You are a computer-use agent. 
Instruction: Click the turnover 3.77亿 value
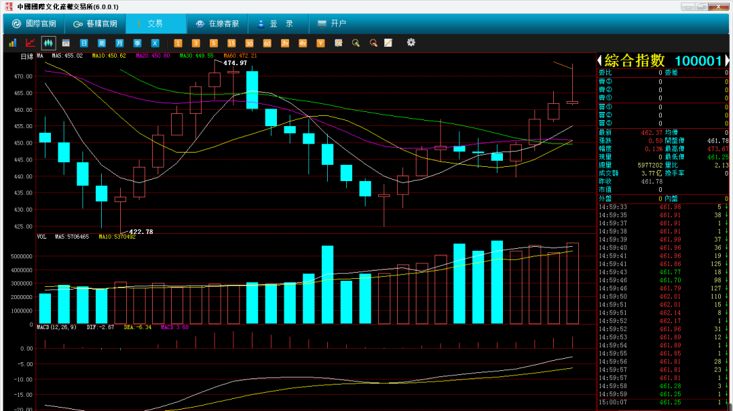[651, 173]
